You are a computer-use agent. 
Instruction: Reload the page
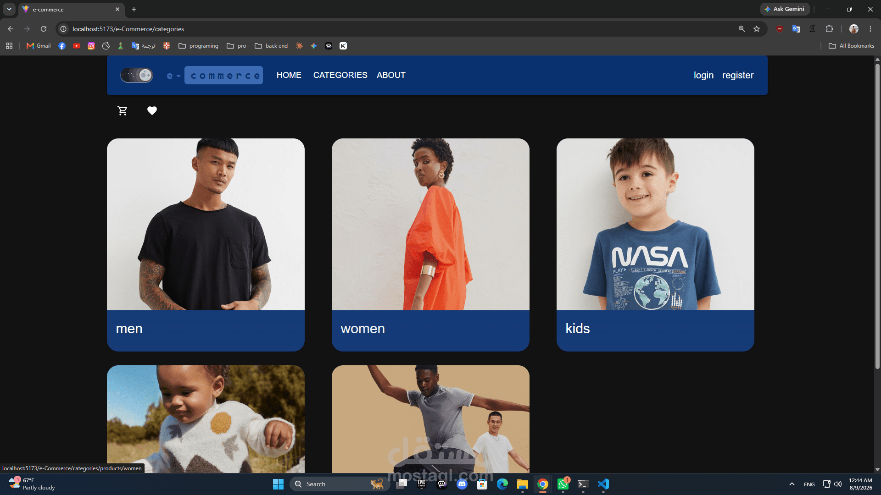pos(44,29)
